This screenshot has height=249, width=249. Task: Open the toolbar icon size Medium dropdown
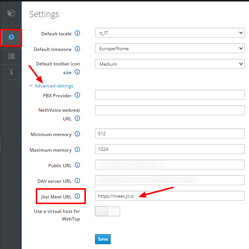[x=170, y=64]
